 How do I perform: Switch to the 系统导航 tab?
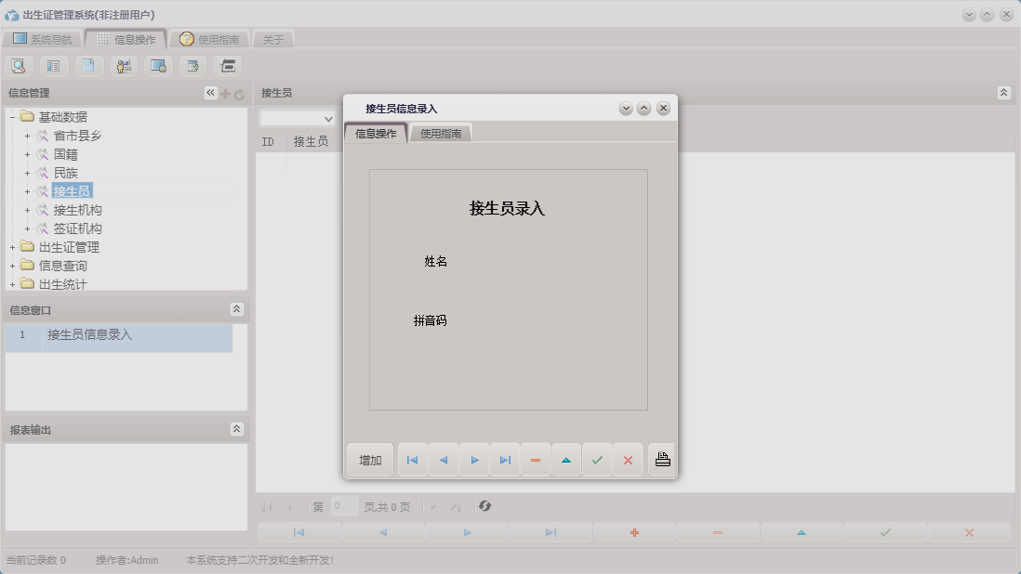pos(43,39)
